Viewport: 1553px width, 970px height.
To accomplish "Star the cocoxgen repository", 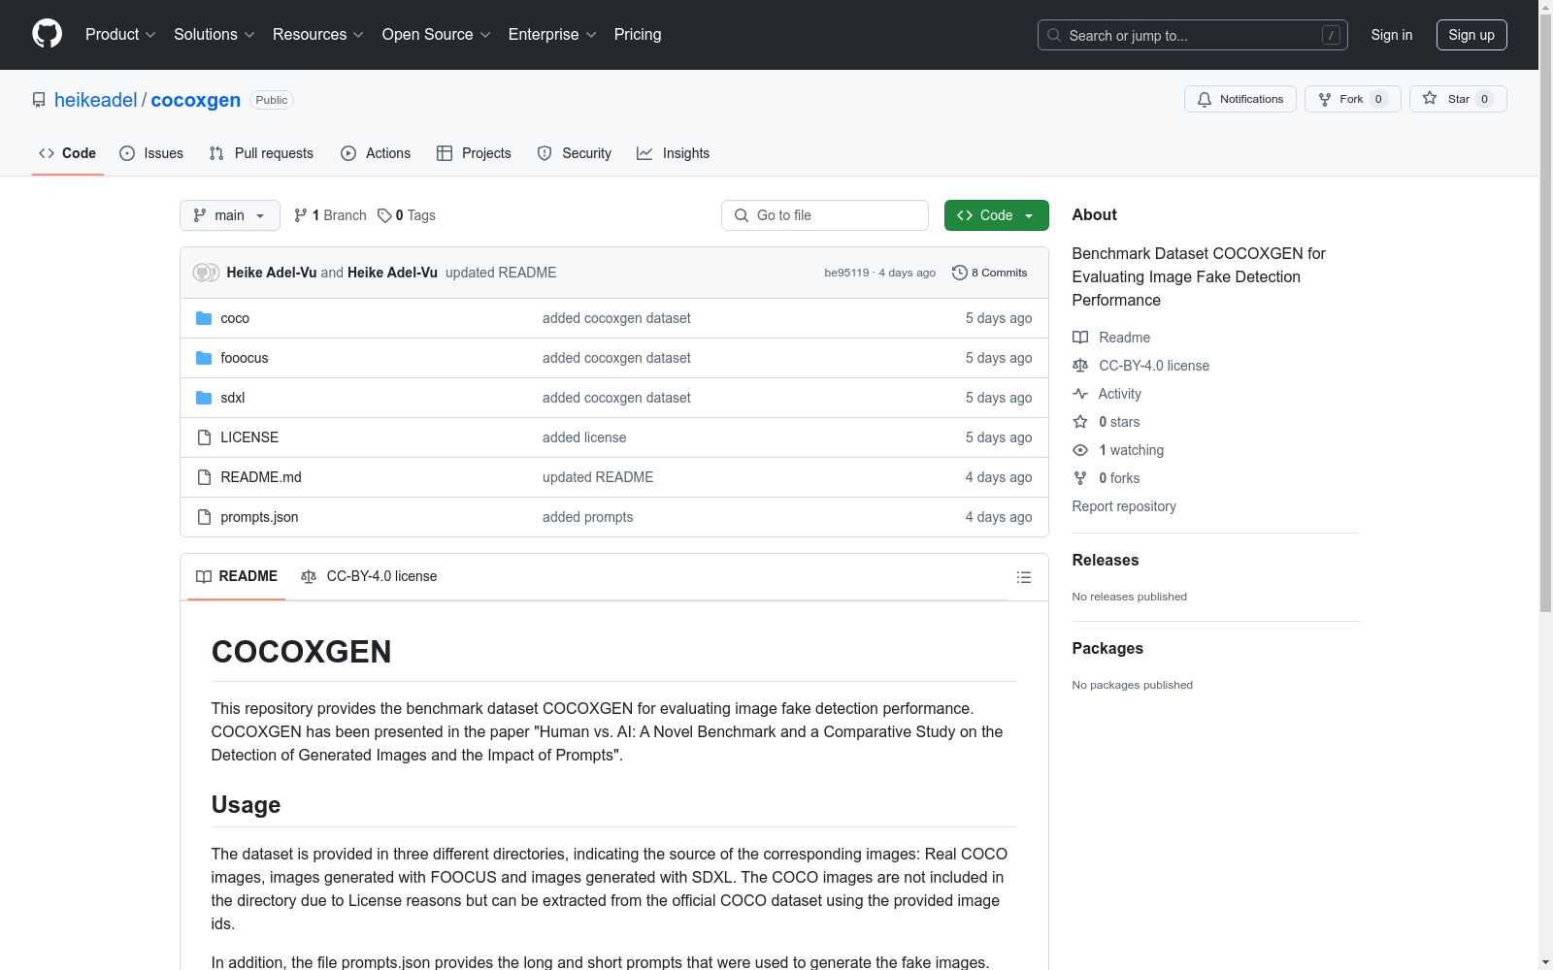I will coord(1458,99).
